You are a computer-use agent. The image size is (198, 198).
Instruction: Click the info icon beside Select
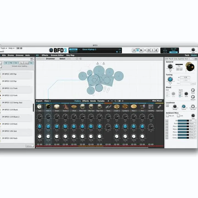pyautogui.click(x=77, y=59)
